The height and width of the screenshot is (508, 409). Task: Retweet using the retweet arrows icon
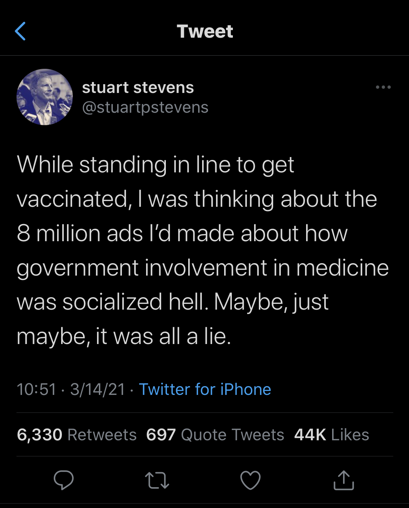(x=157, y=480)
